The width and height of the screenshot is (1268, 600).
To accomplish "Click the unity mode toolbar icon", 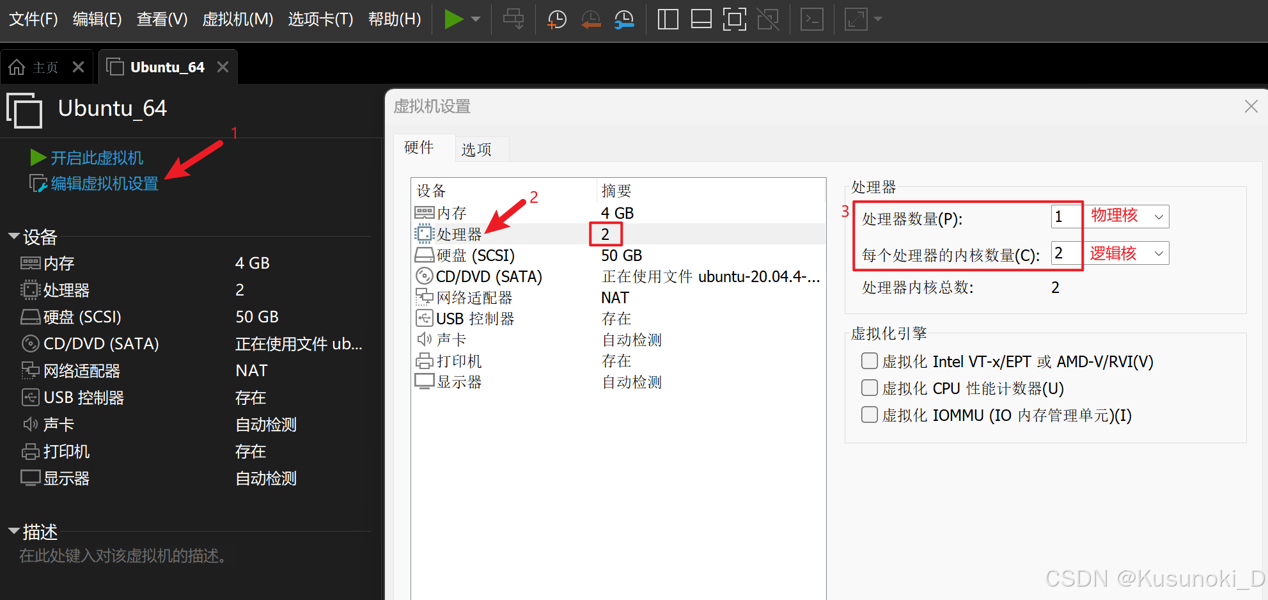I will (768, 19).
